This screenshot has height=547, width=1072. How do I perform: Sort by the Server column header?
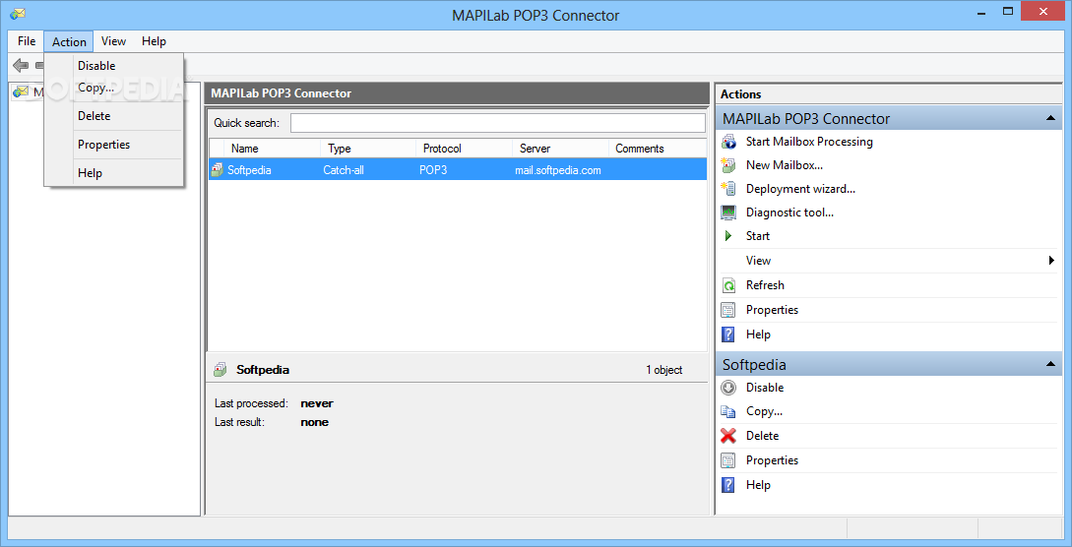point(561,149)
